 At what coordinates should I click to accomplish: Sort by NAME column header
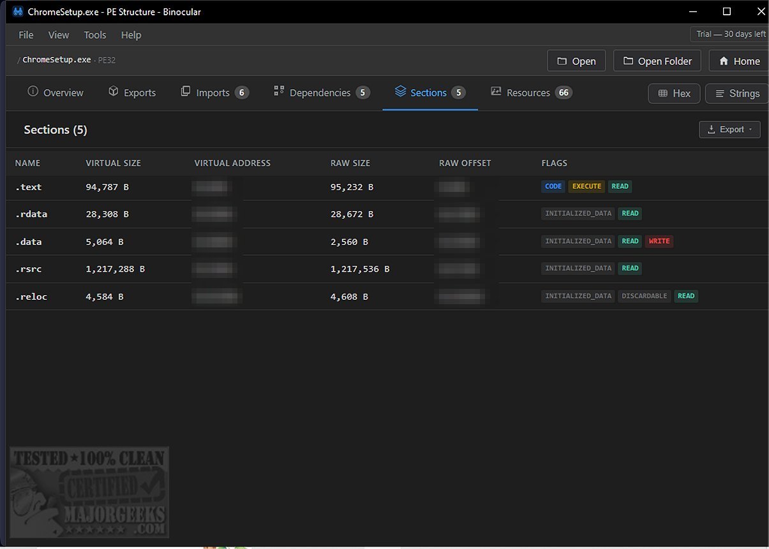27,163
